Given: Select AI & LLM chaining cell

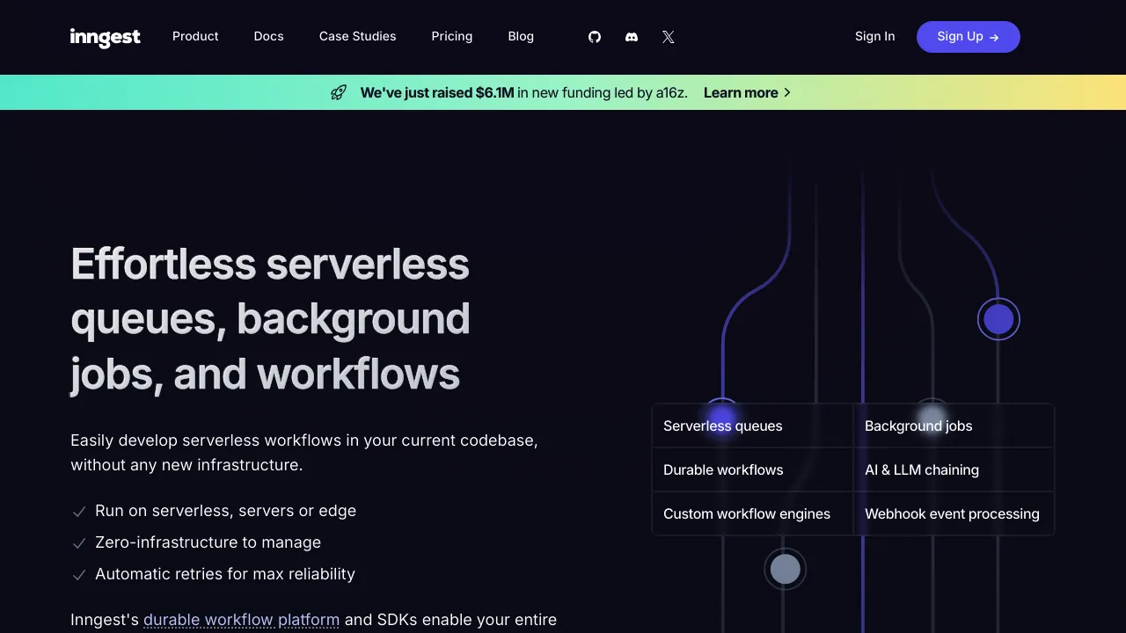Looking at the screenshot, I should click(954, 469).
